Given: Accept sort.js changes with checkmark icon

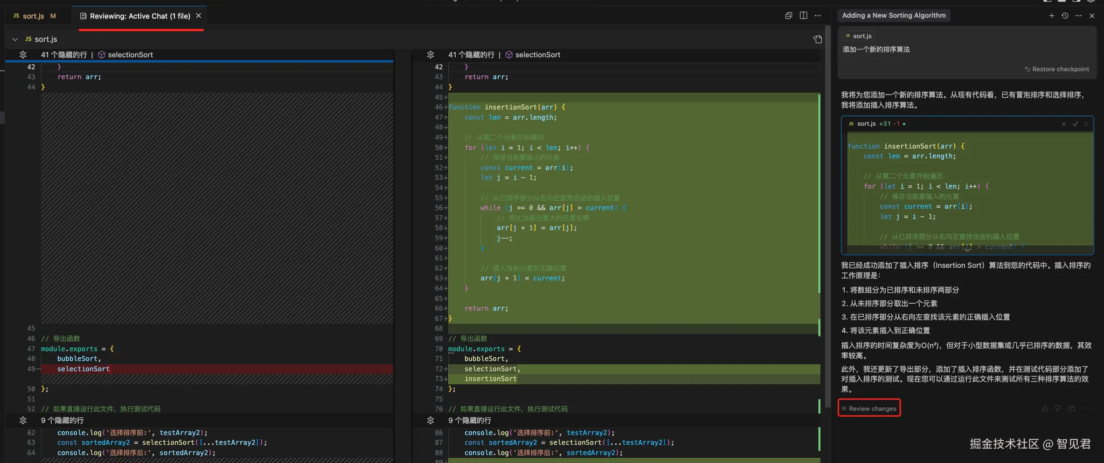Looking at the screenshot, I should [1075, 124].
